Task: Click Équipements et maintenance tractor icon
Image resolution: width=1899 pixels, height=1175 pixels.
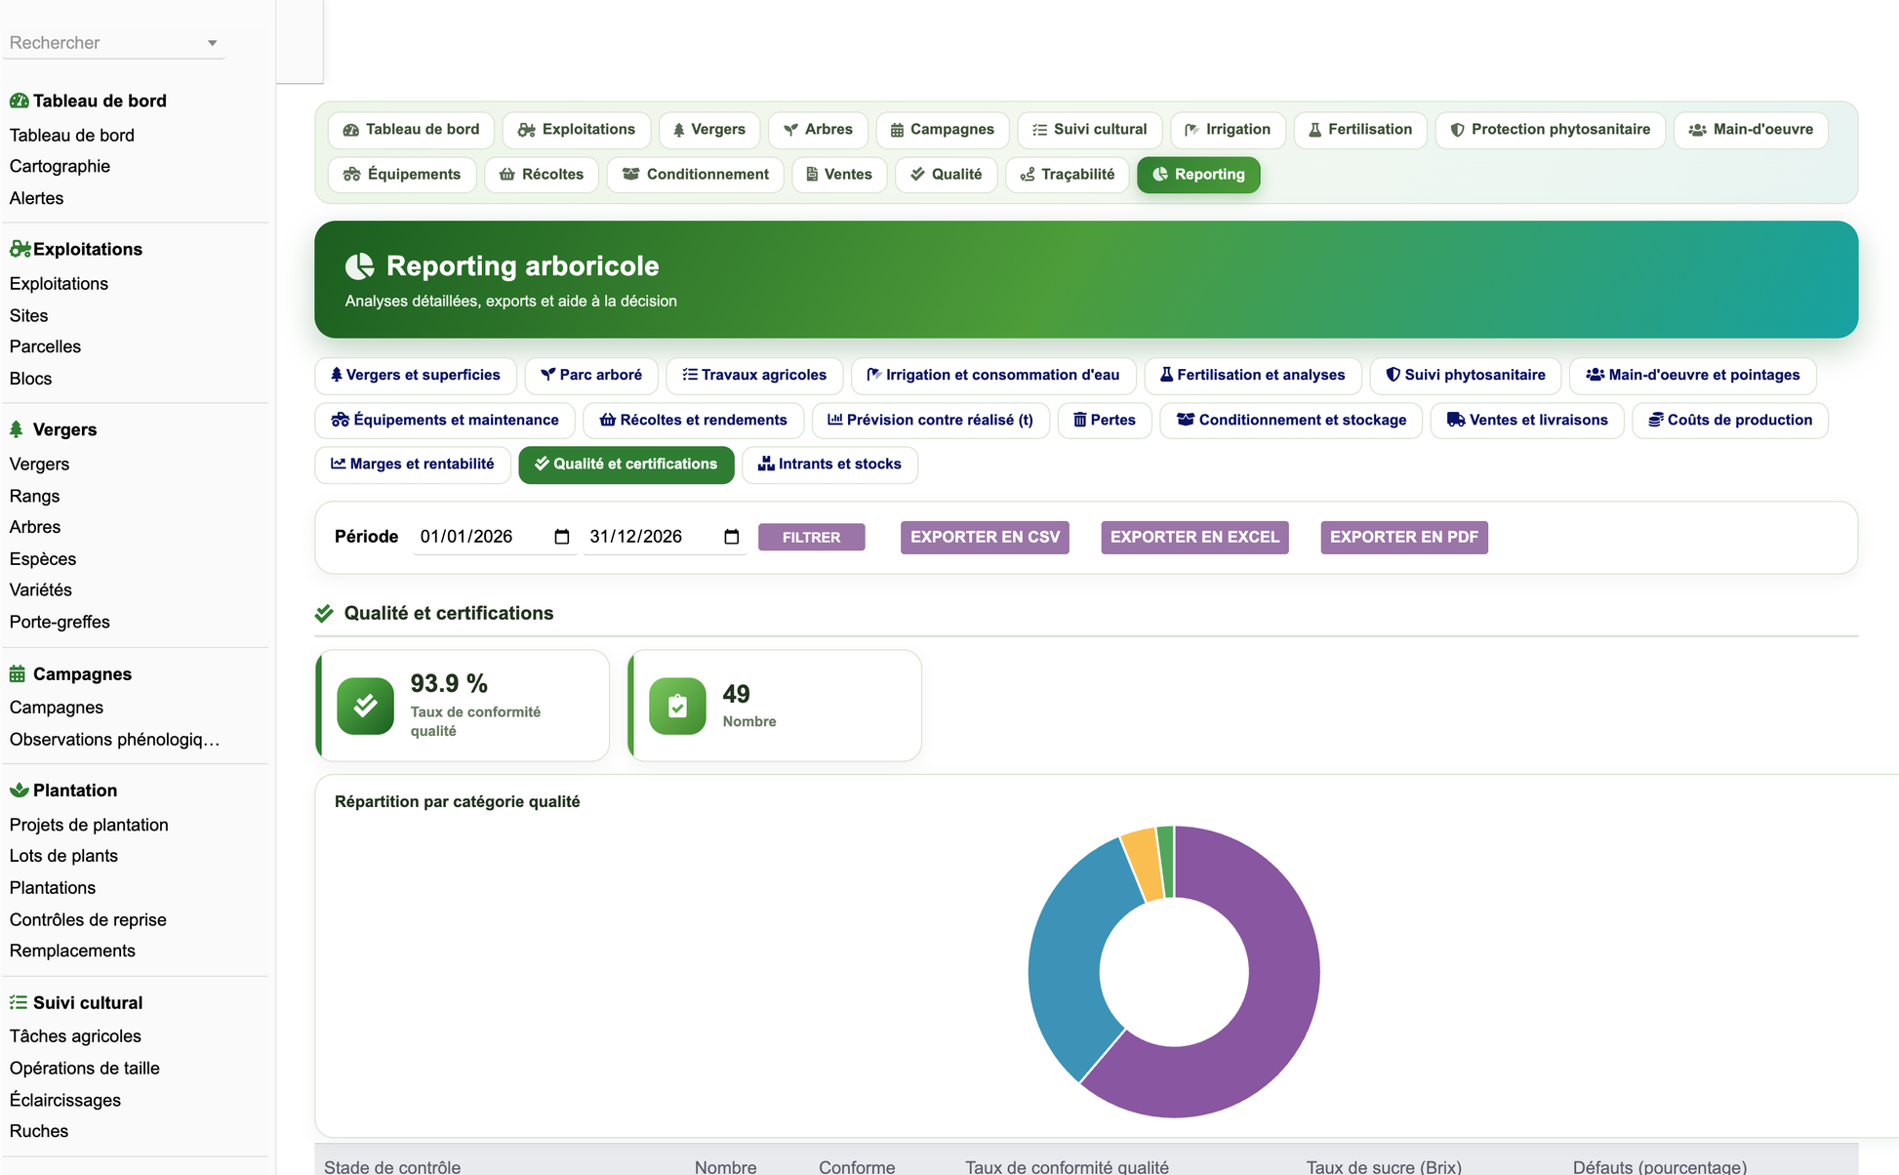Action: [341, 420]
